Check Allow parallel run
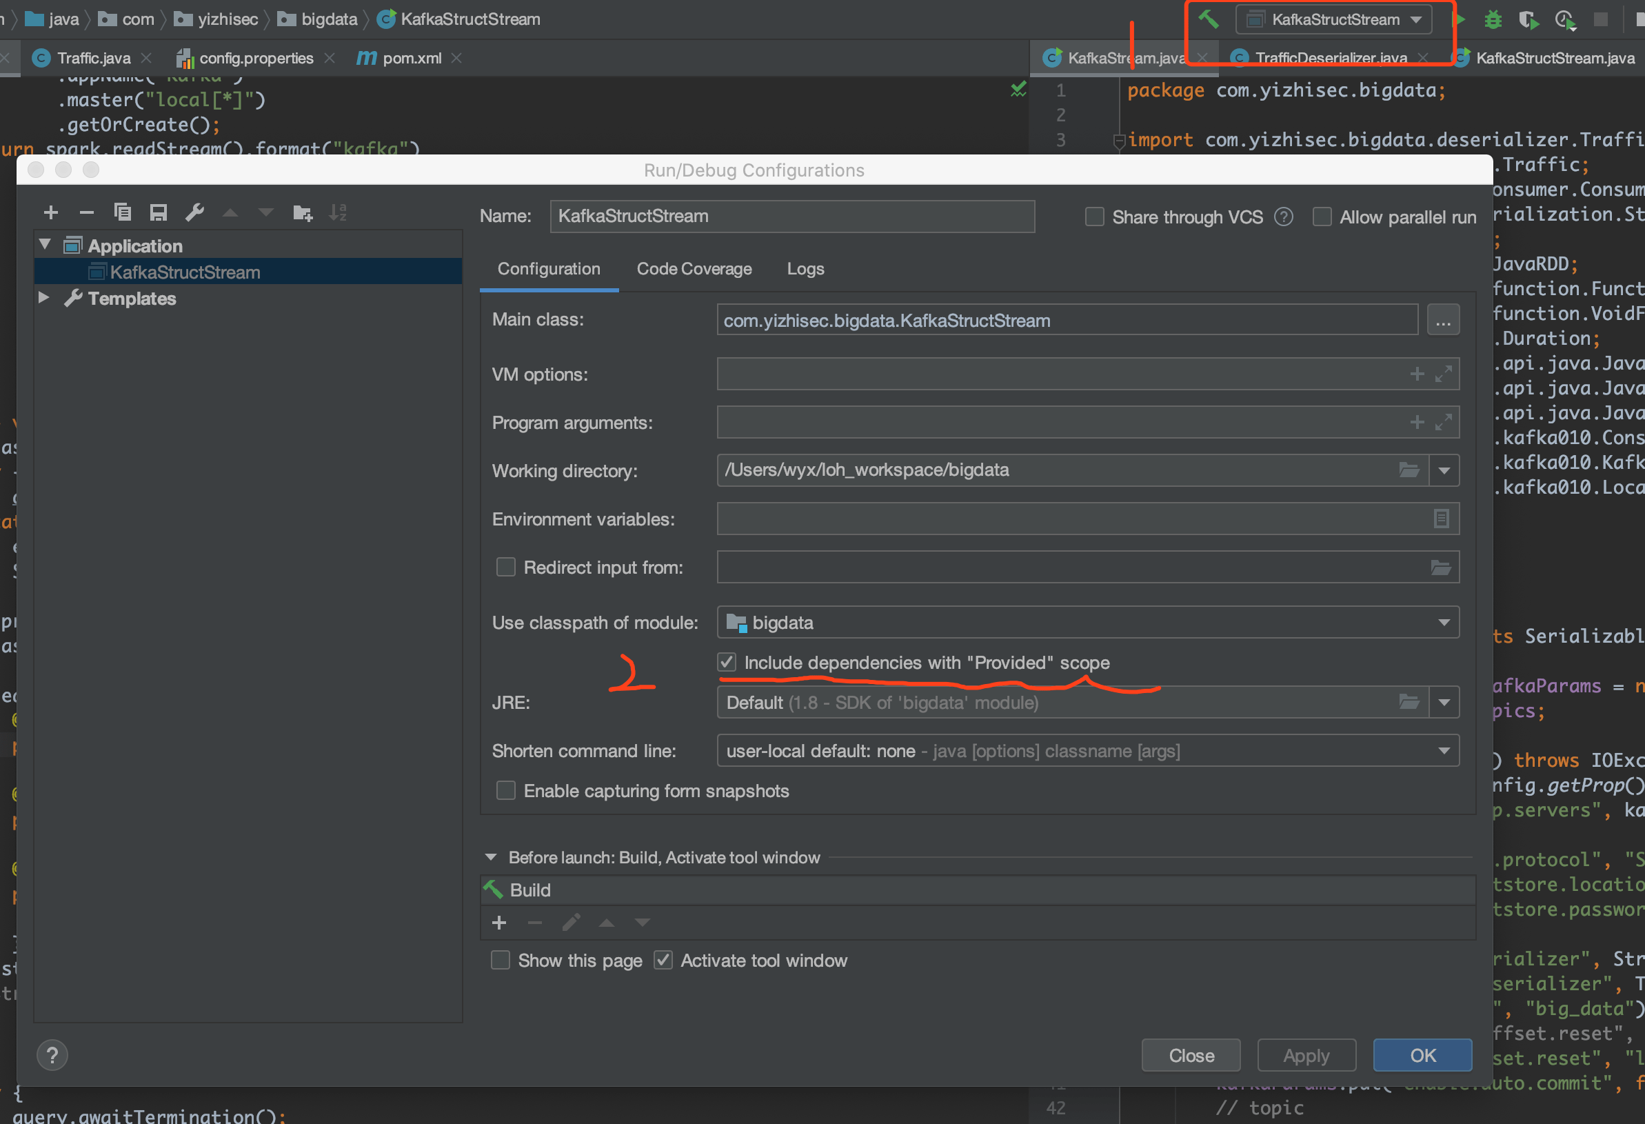Screen dimensions: 1645x1124 [x=1322, y=217]
